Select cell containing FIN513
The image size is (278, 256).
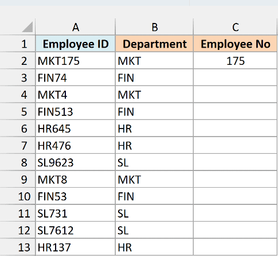(x=76, y=111)
